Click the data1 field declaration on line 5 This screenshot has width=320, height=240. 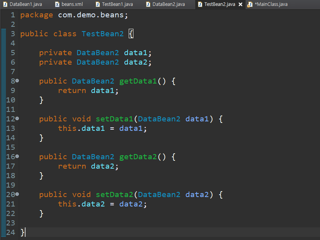coord(136,53)
